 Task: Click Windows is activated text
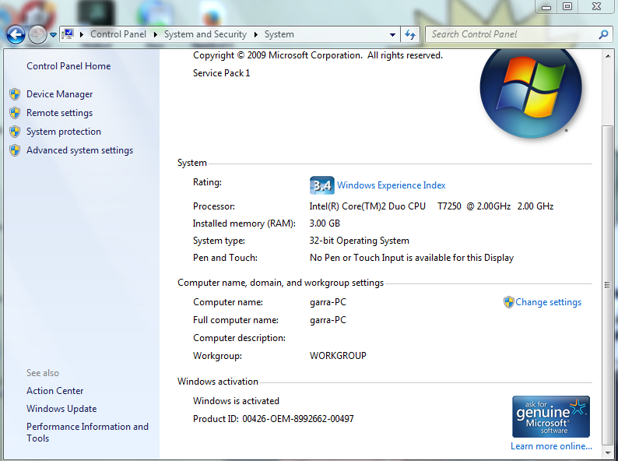236,401
